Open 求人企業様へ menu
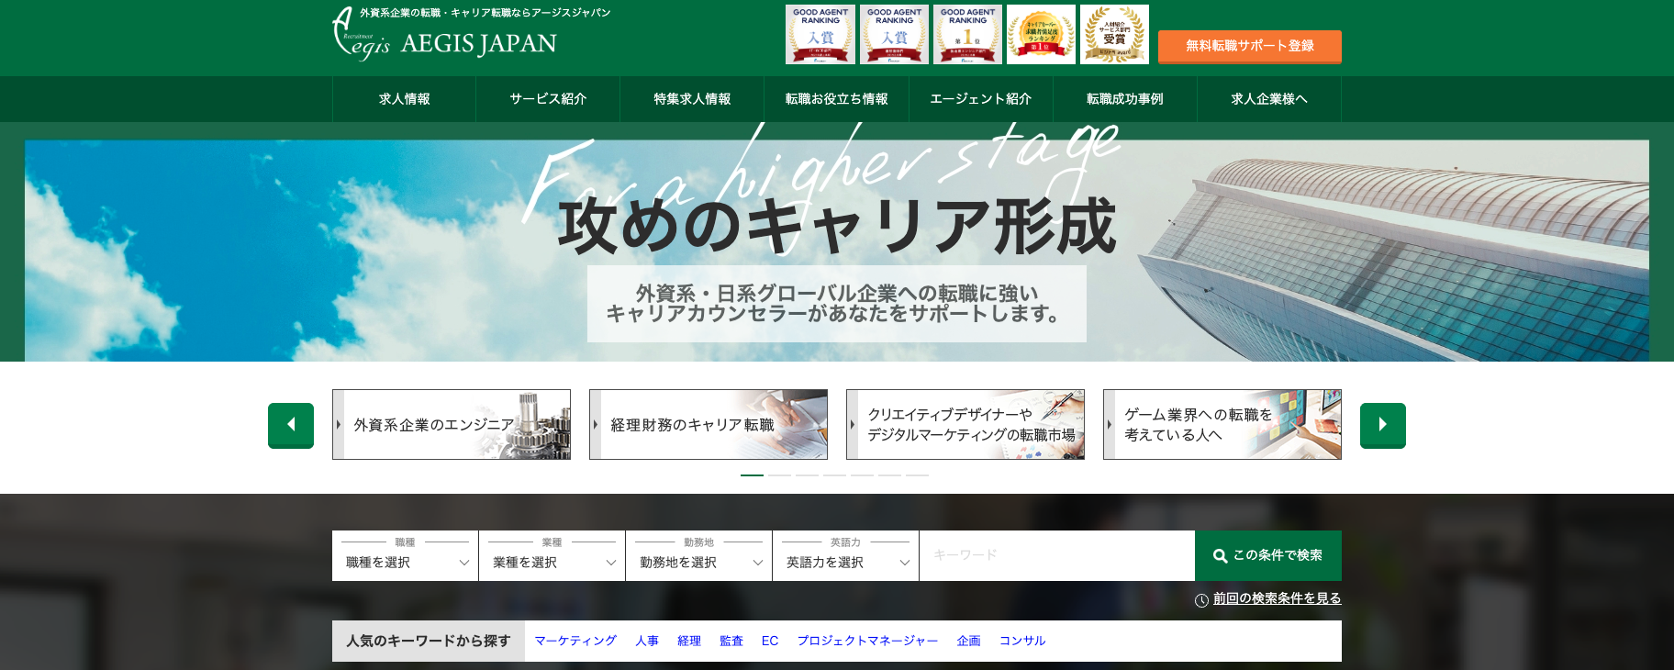The image size is (1674, 670). pos(1269,99)
